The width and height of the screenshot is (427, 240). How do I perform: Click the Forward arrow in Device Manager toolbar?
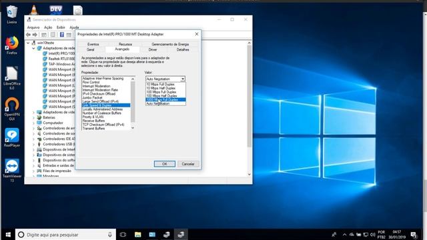coord(35,35)
